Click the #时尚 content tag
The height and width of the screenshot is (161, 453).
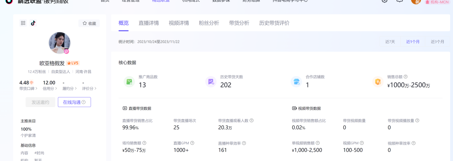pos(39,153)
